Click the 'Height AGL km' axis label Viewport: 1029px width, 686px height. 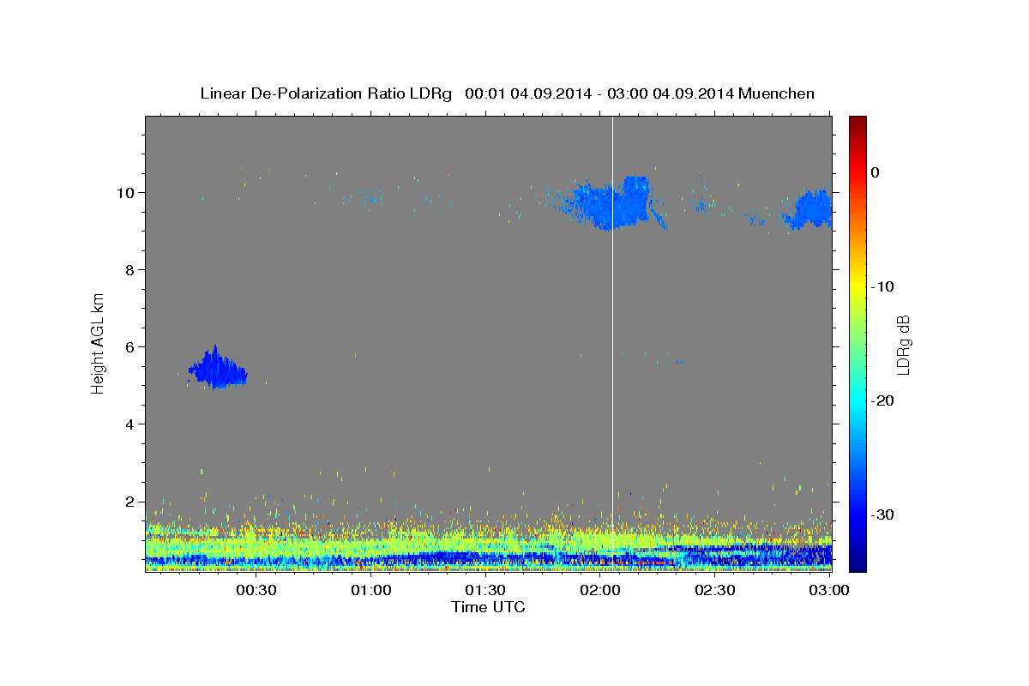(98, 344)
